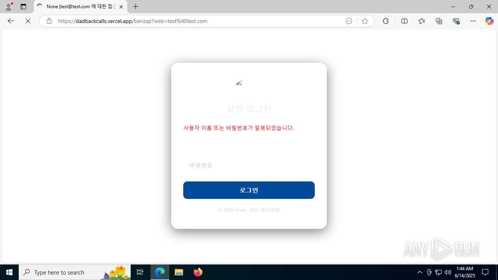Stop loading the page
The height and width of the screenshot is (280, 498).
click(28, 21)
